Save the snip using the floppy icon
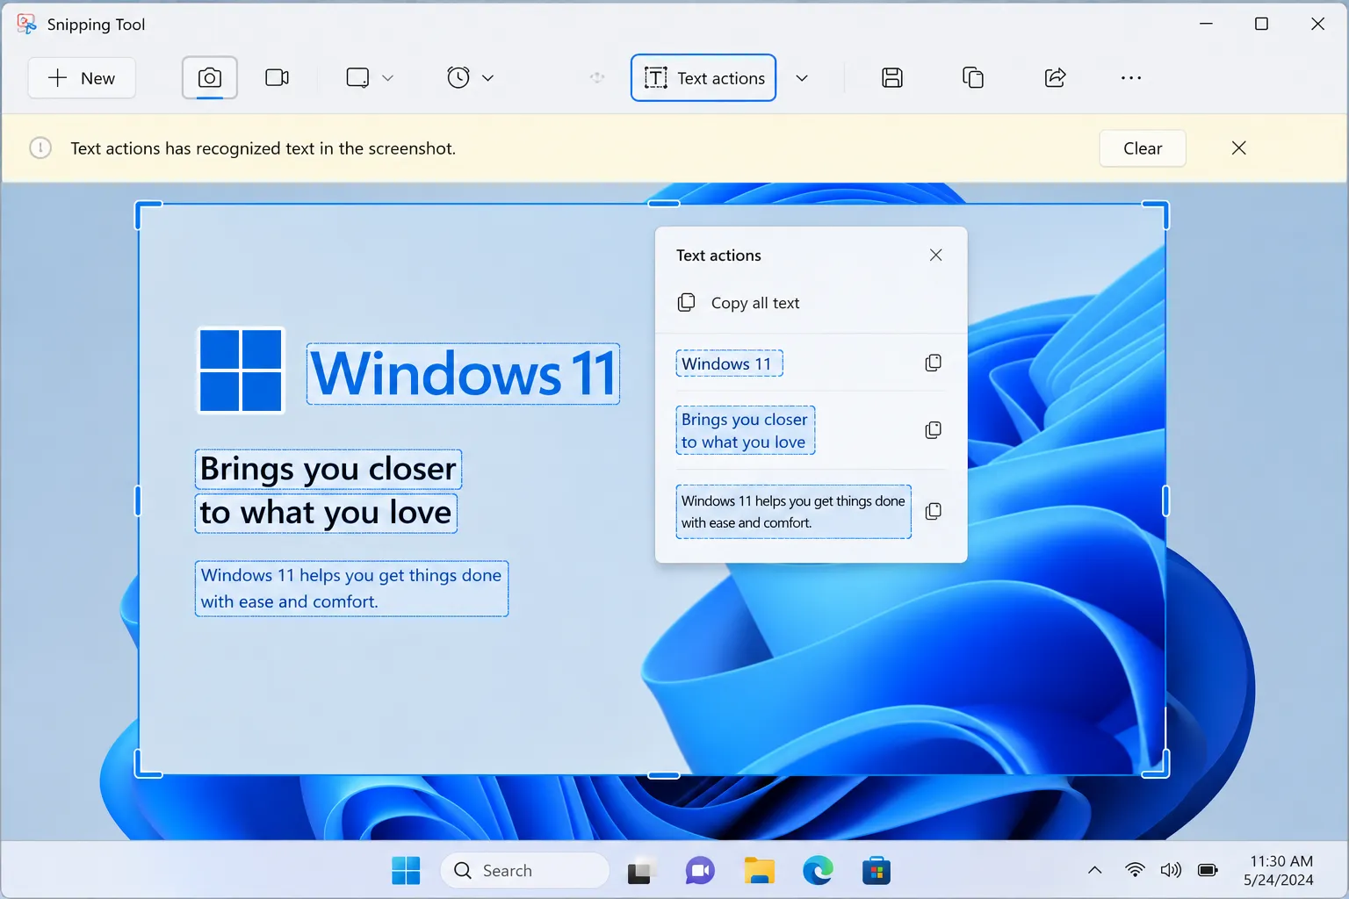This screenshot has height=899, width=1349. click(892, 78)
